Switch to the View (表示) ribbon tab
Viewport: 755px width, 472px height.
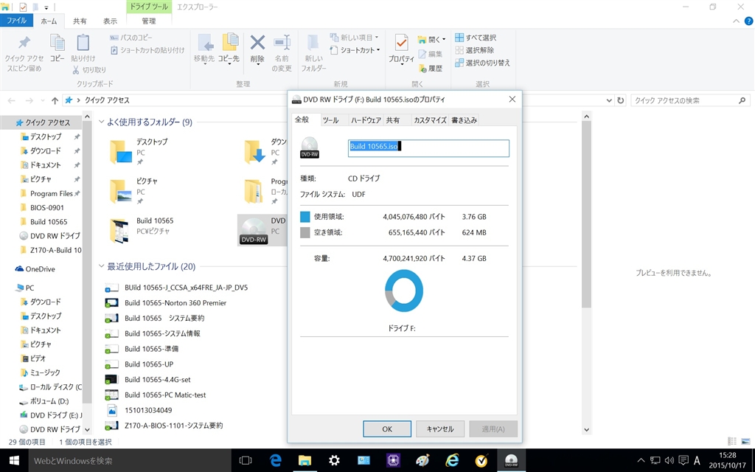(110, 21)
